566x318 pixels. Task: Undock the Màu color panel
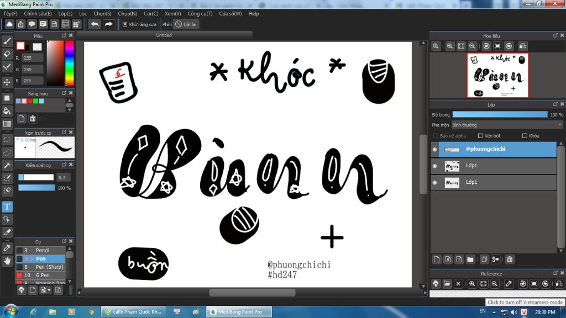tap(64, 35)
